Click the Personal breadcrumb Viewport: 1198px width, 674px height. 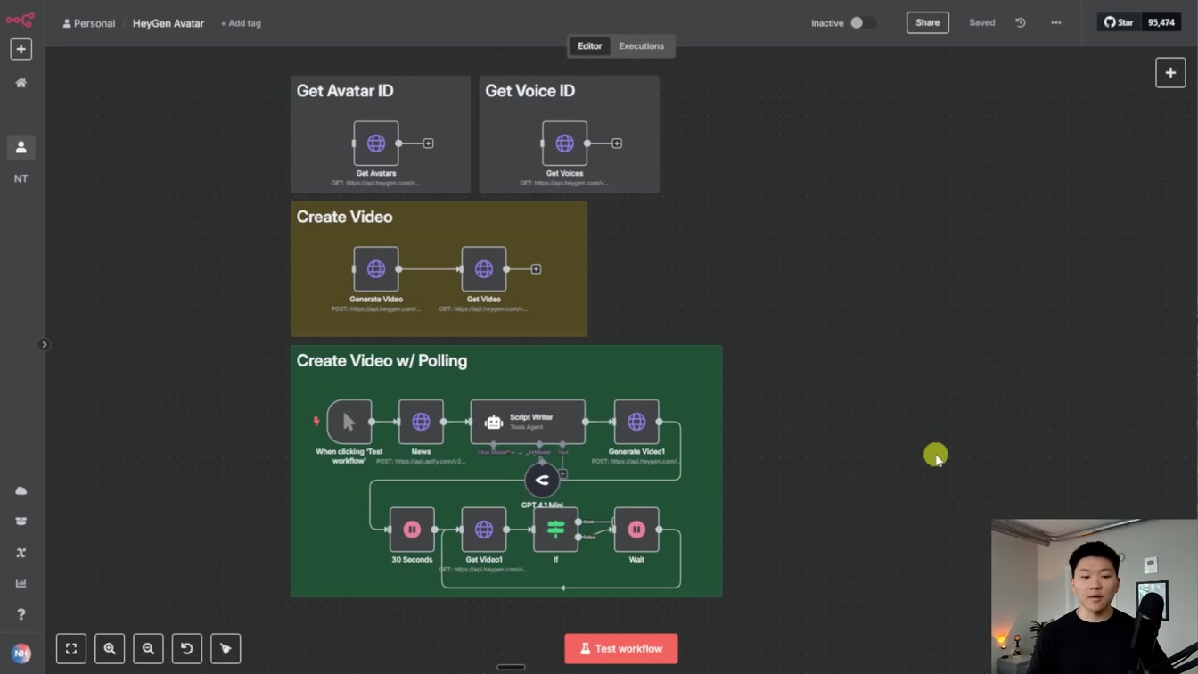click(x=89, y=23)
